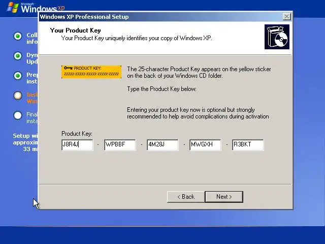Go back with the Back button
Image resolution: width=325 pixels, height=244 pixels.
coord(186,197)
